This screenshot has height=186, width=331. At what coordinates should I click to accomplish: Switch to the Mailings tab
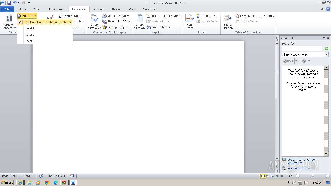pos(99,9)
